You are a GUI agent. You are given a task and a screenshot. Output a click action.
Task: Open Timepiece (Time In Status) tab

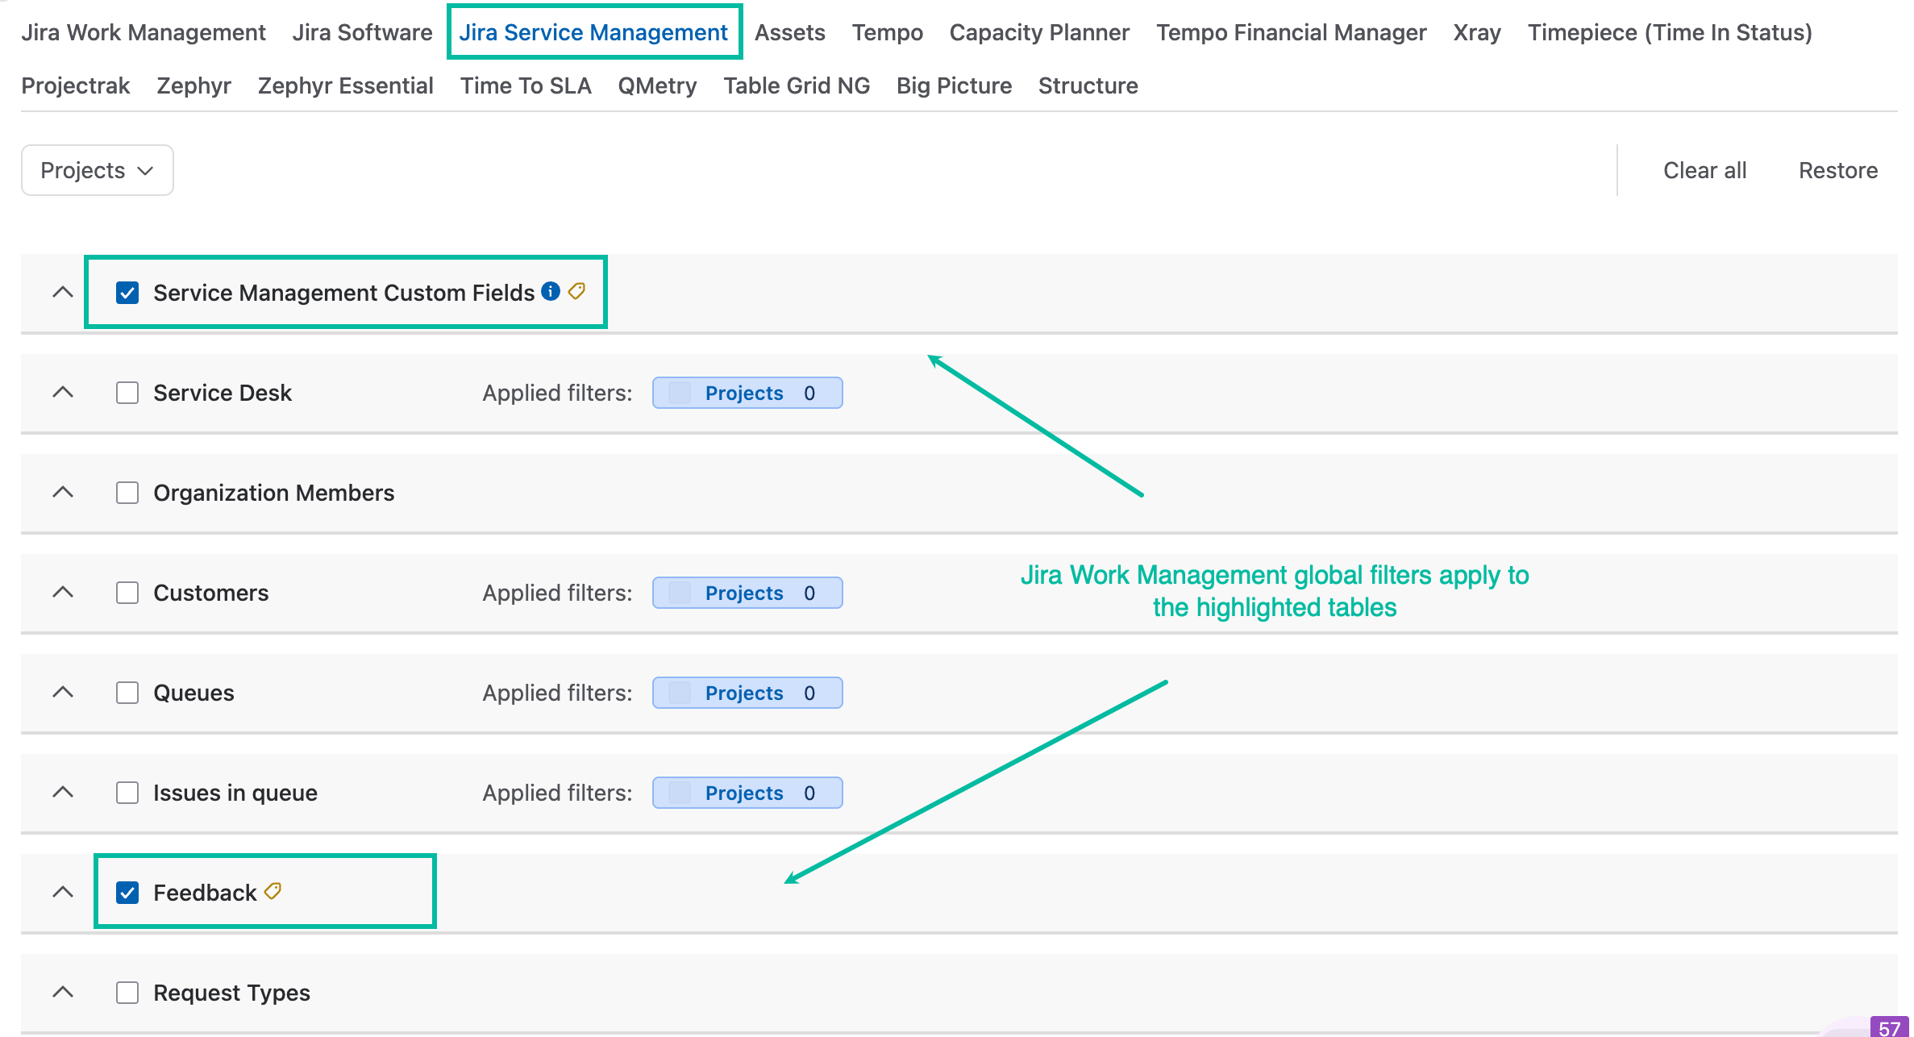coord(1670,32)
